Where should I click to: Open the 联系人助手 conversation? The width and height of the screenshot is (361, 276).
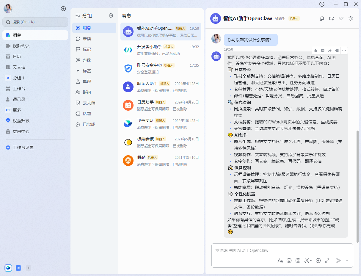click(x=161, y=87)
